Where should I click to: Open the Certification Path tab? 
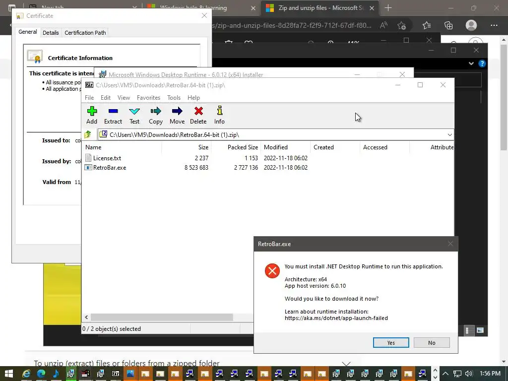click(85, 32)
